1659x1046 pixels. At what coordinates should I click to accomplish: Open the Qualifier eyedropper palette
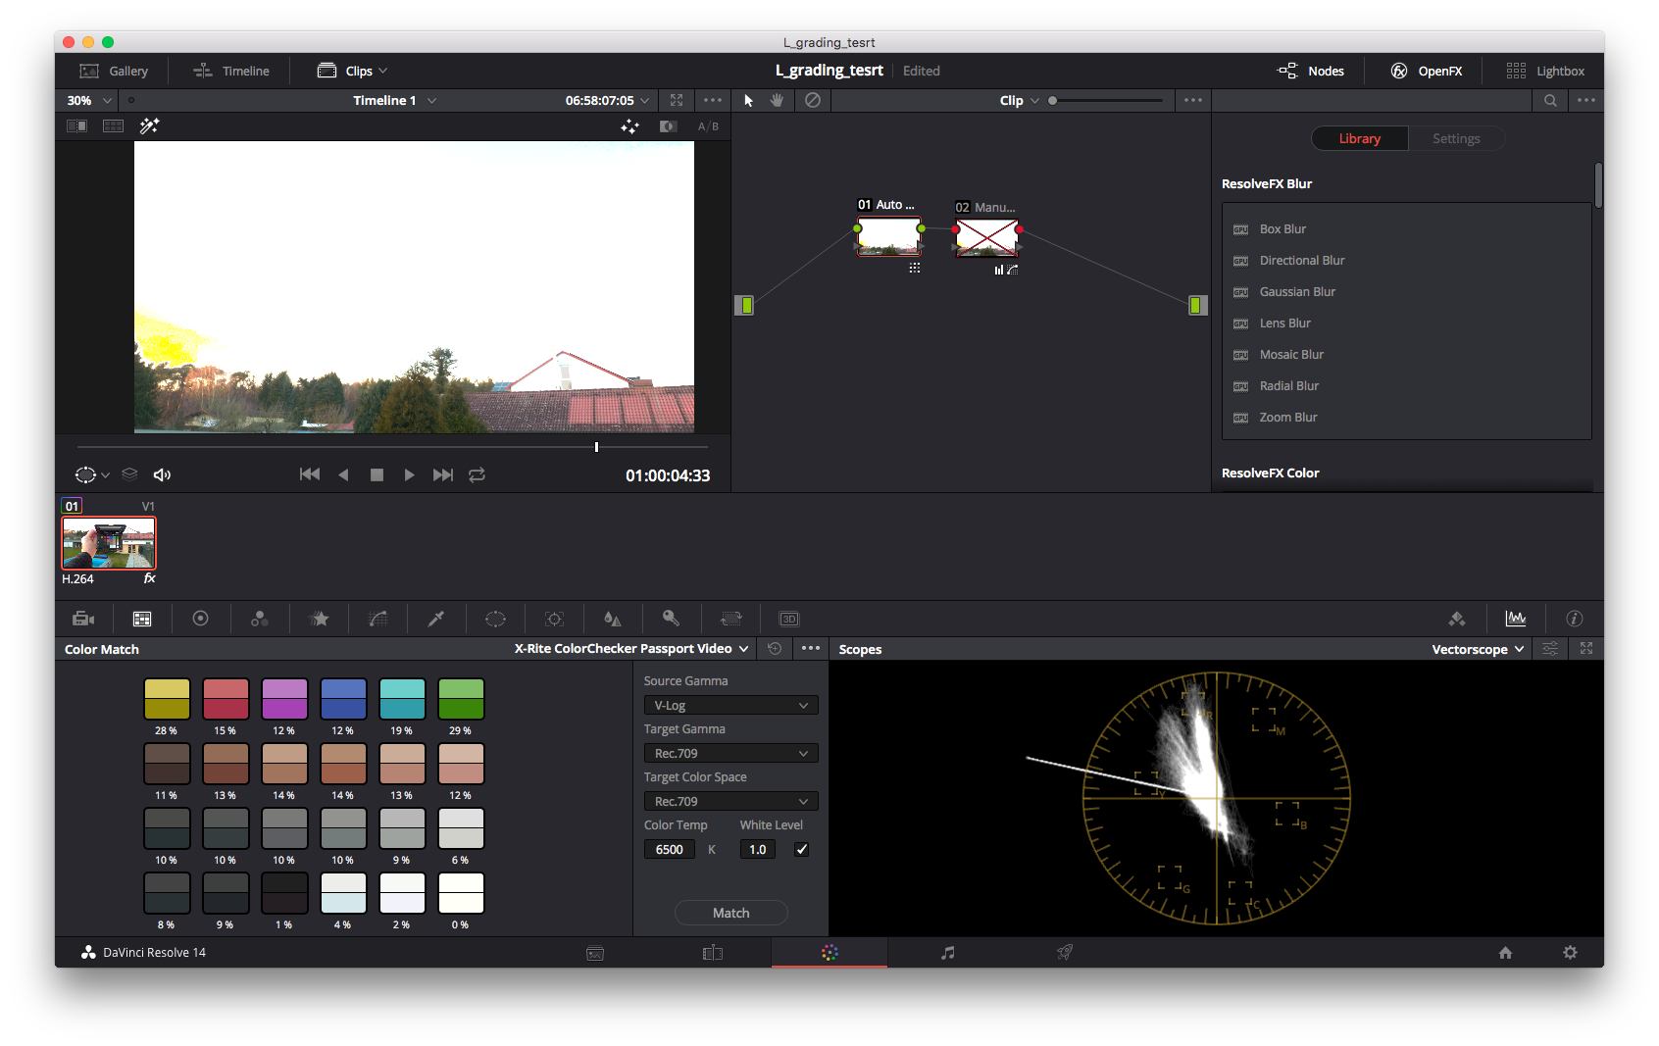(436, 619)
